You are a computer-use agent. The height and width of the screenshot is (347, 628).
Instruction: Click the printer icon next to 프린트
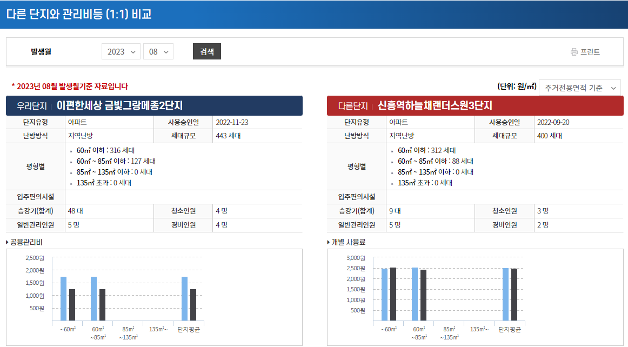click(574, 52)
